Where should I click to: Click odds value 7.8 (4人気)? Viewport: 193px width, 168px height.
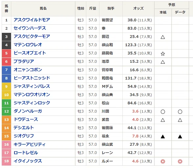click(142, 136)
